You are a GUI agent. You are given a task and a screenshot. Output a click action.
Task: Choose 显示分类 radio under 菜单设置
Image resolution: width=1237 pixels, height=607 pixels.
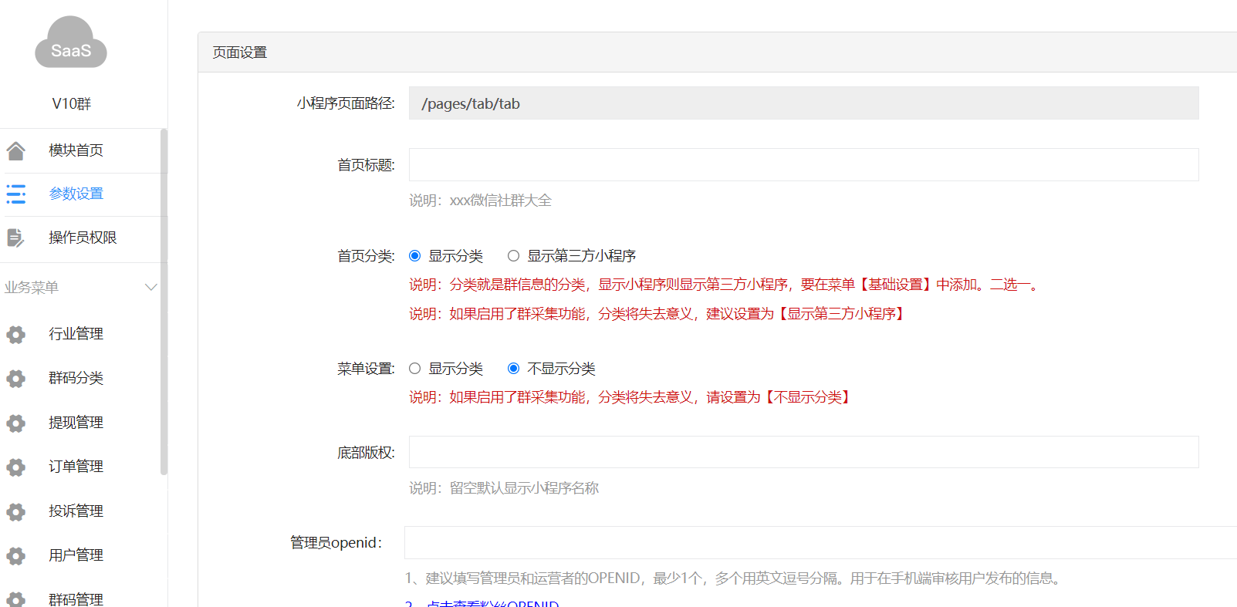point(415,369)
